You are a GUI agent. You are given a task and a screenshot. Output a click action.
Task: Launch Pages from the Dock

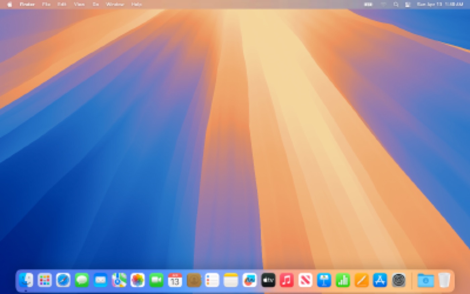(361, 280)
